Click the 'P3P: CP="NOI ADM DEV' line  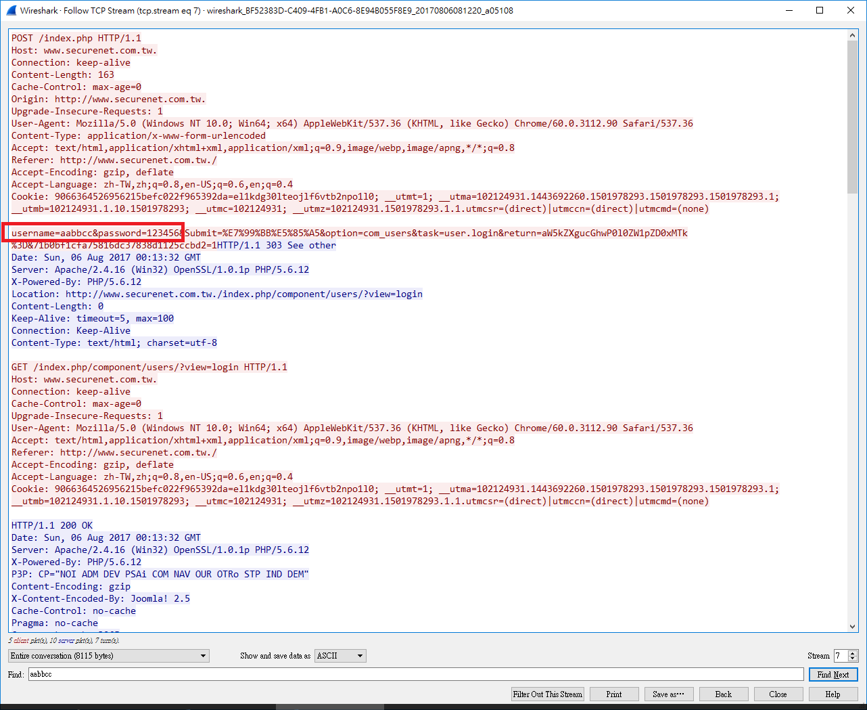point(160,575)
